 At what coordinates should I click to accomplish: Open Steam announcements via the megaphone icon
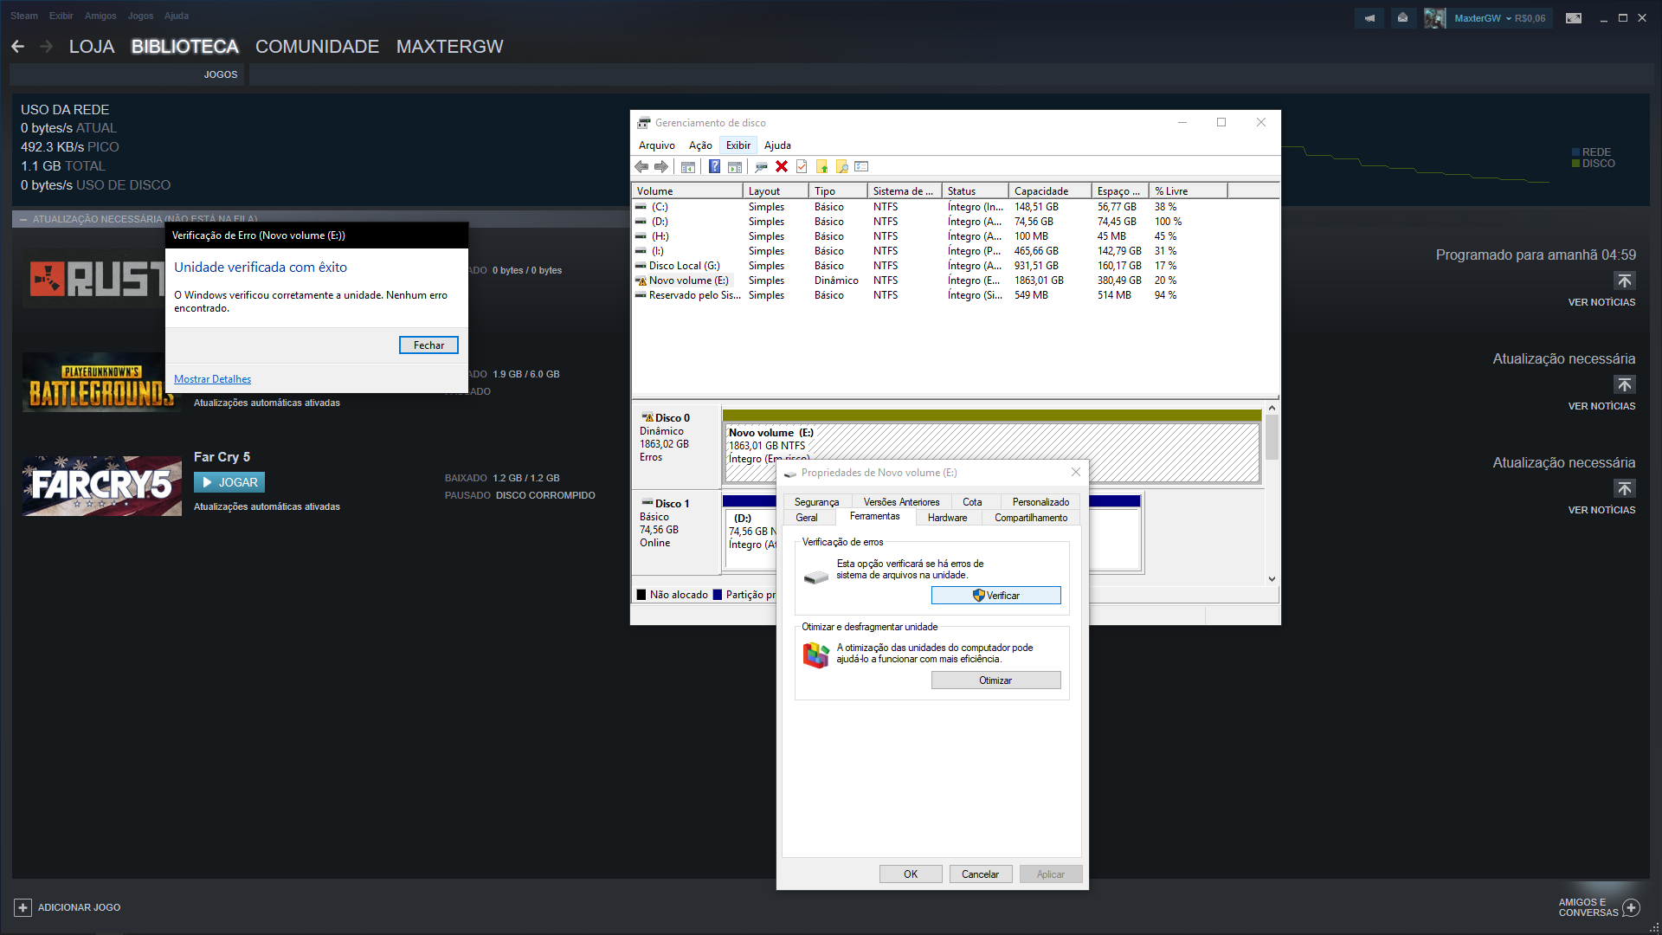(x=1369, y=18)
